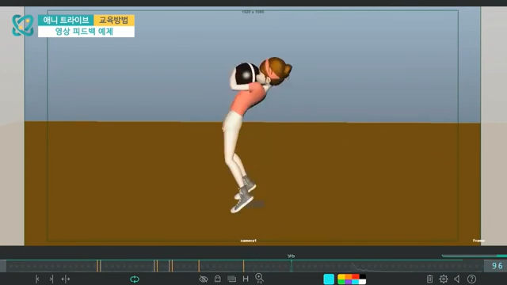Jump to the first orange annotation marker
The image size is (507, 285).
[x=97, y=266]
